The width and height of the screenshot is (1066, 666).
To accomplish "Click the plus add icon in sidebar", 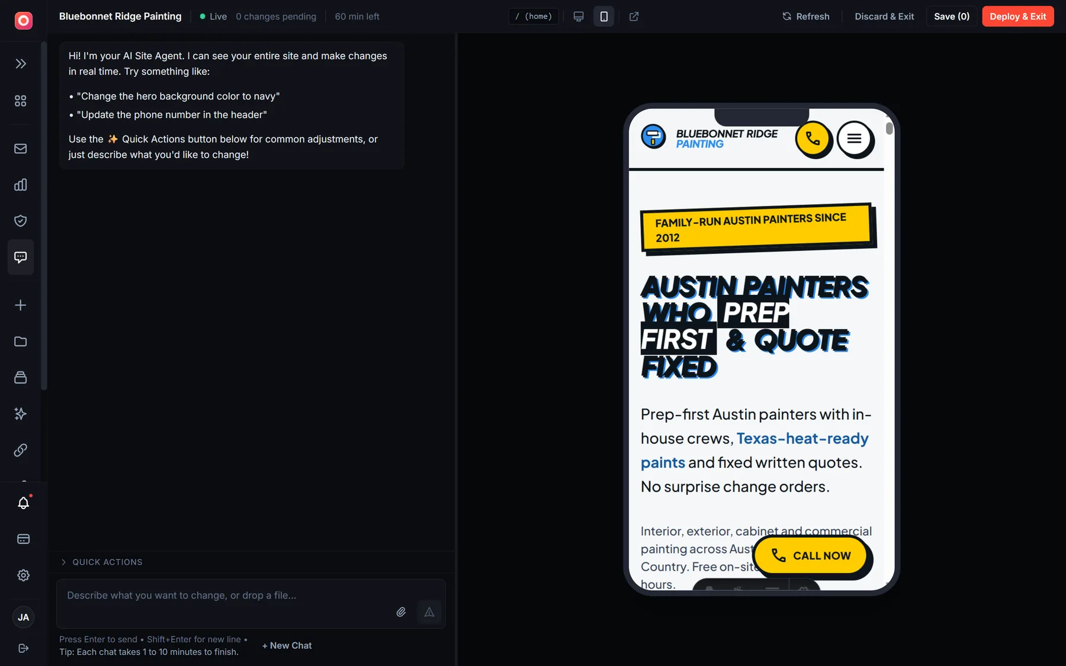I will (x=21, y=305).
